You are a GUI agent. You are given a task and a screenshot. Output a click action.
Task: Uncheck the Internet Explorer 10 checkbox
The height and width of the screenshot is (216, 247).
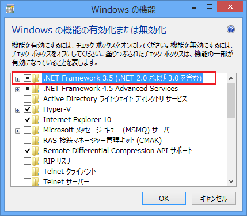coord(27,120)
